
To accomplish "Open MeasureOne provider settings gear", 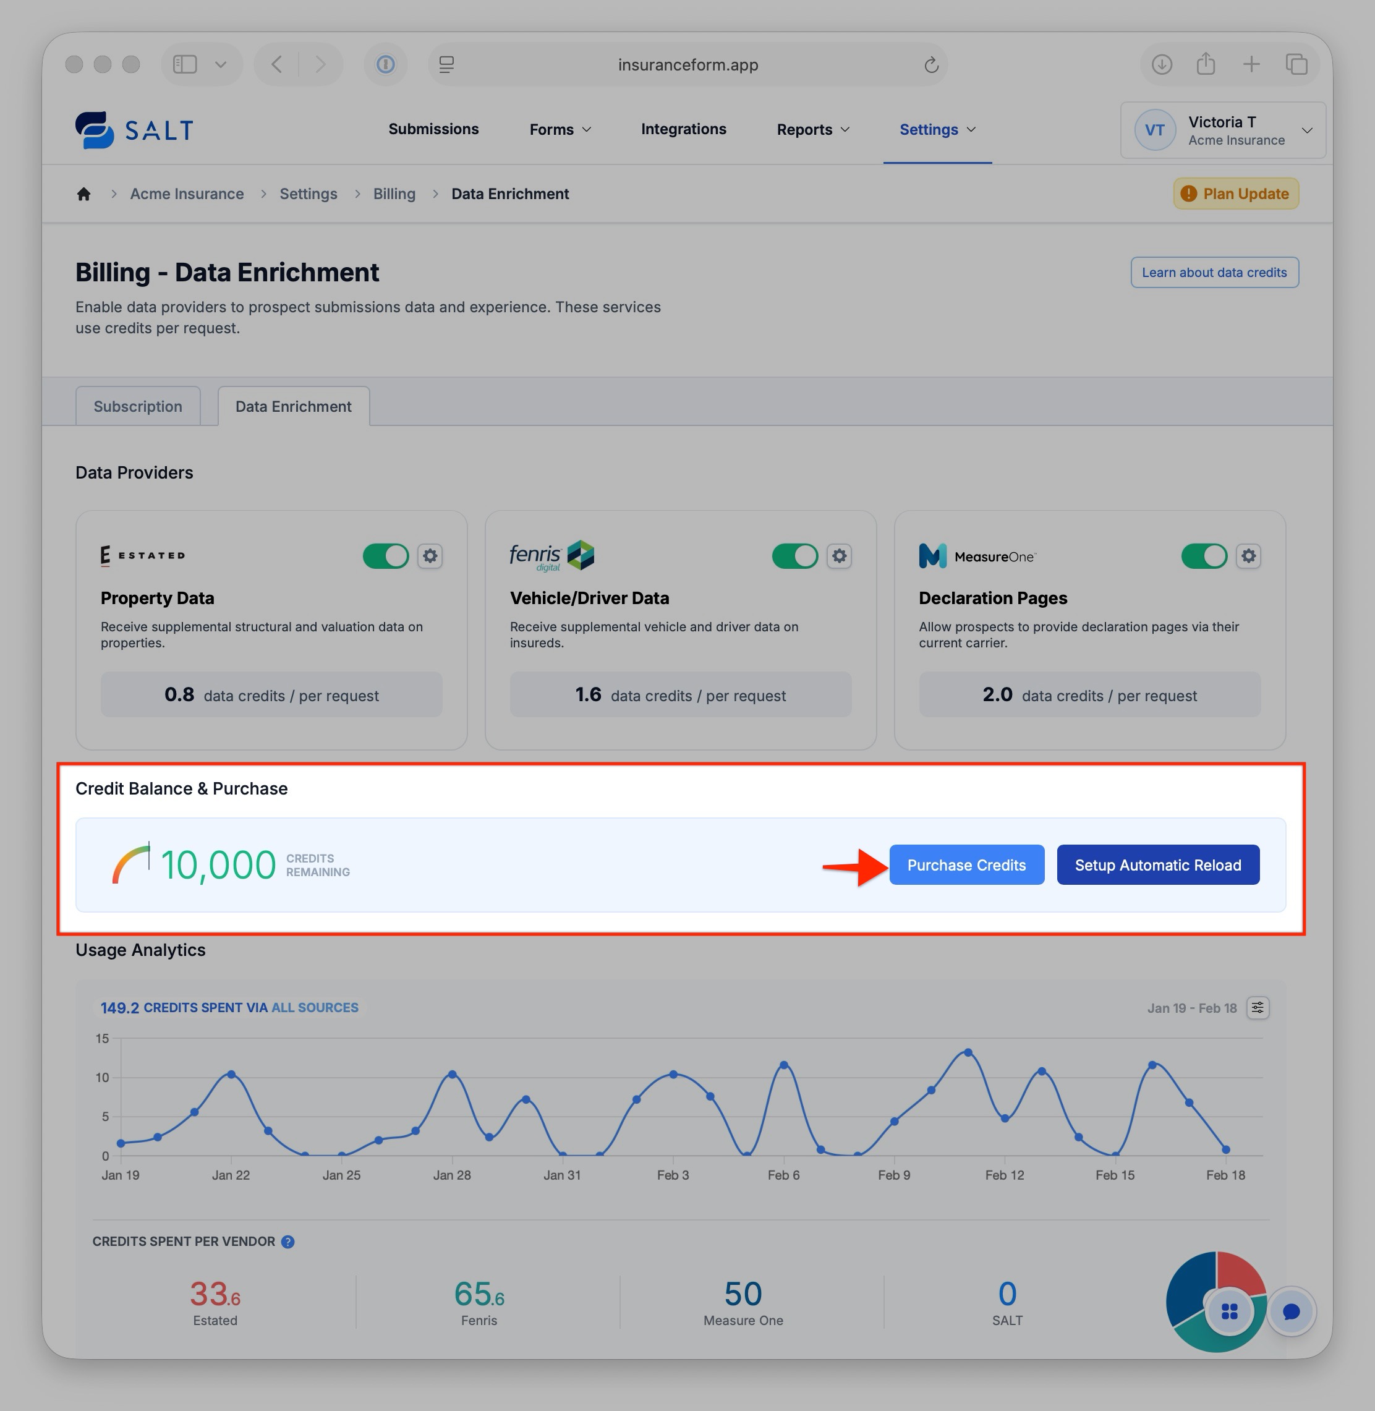I will pyautogui.click(x=1248, y=556).
